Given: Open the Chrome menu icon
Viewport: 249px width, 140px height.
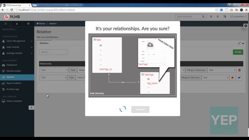Looking at the screenshot, I should coord(246,10).
